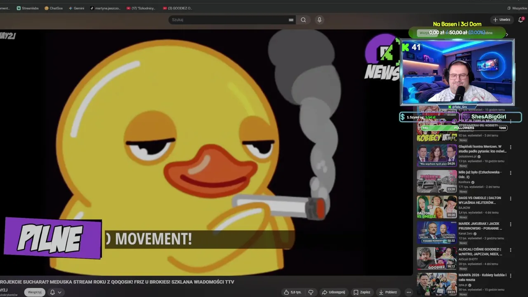The height and width of the screenshot is (297, 528).
Task: Open options menu for ALISCALI CIŚNIE GOODIEZ video
Action: tap(511, 250)
